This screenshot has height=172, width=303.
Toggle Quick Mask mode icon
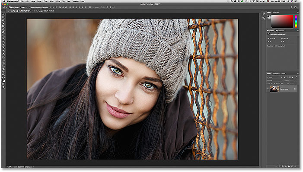(x=3, y=84)
